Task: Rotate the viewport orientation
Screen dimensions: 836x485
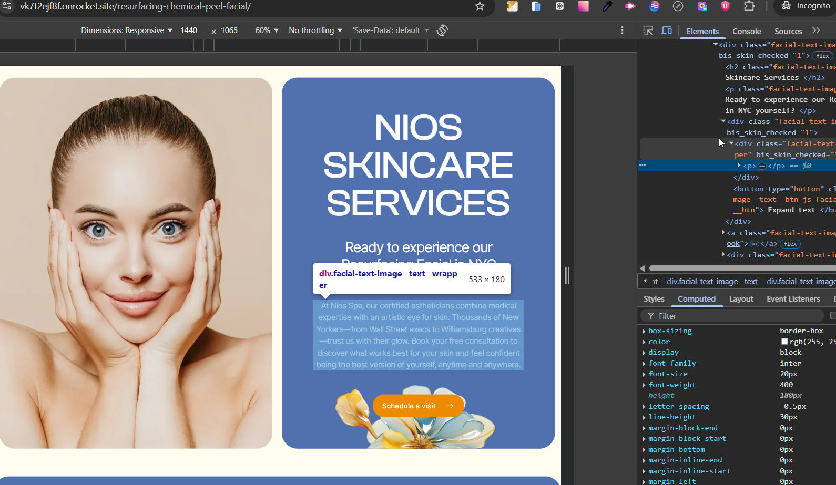Action: 442,30
